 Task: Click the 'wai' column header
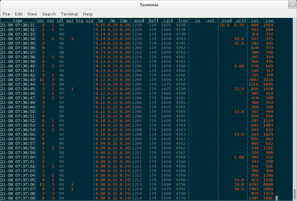pyautogui.click(x=70, y=20)
